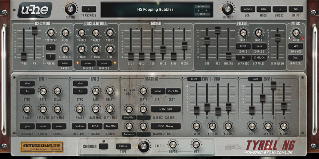This screenshot has height=159, width=319.
Task: Click the LFO 1 Rate knob
Action: pyautogui.click(x=43, y=91)
